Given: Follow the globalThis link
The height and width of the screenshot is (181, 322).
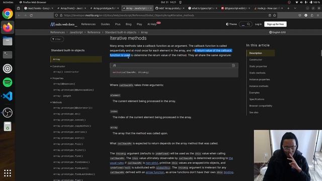Looking at the screenshot, I should click(x=163, y=167).
